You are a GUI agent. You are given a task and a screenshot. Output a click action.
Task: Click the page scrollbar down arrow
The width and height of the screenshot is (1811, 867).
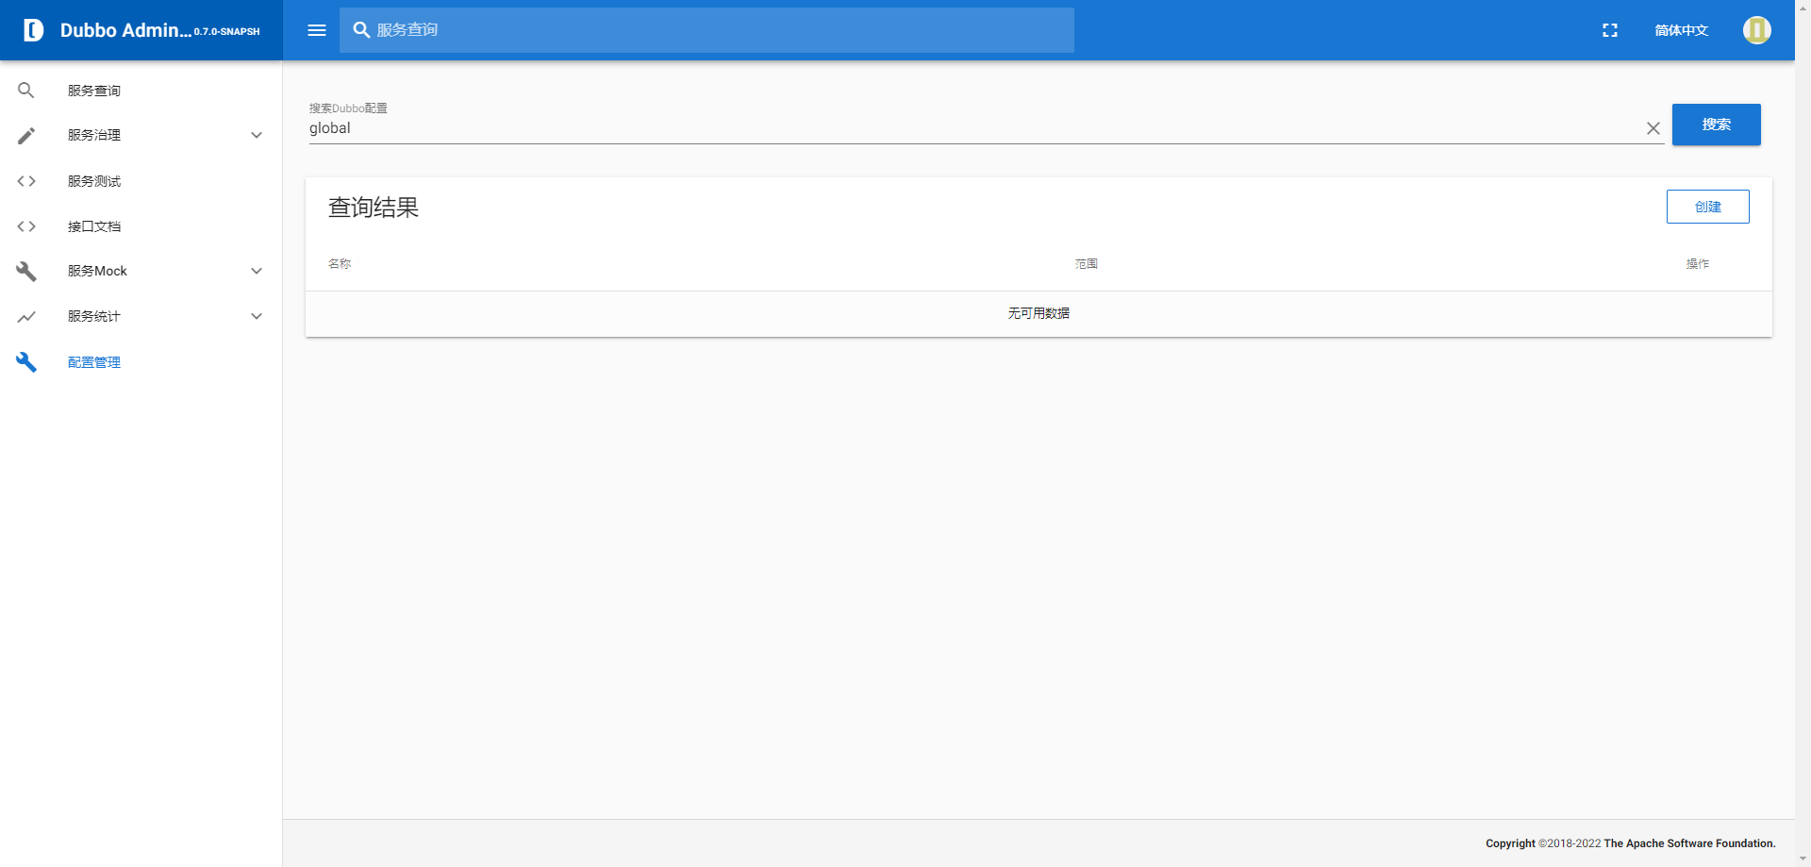(x=1803, y=859)
